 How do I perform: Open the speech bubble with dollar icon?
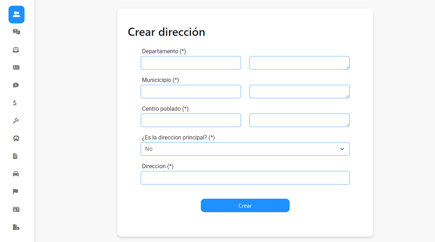click(16, 85)
